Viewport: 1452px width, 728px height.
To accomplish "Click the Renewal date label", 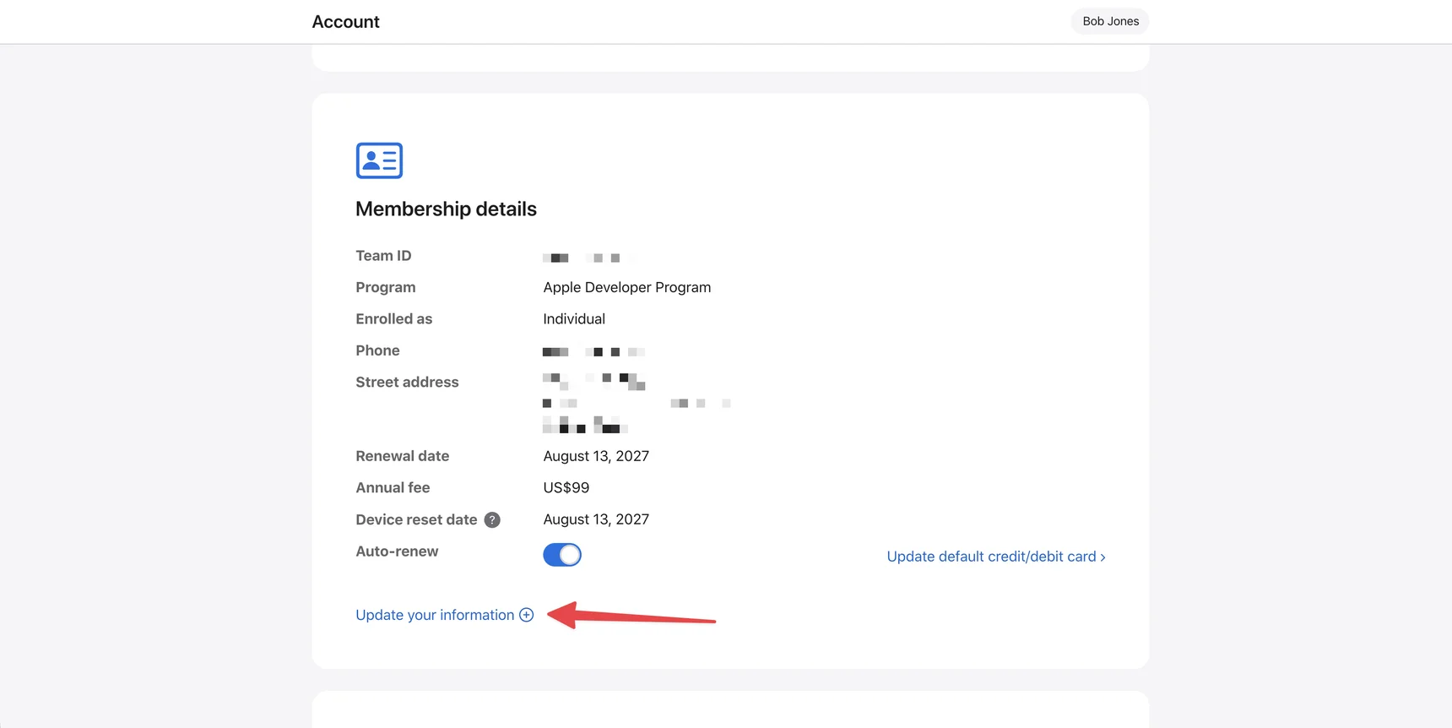I will pos(402,456).
